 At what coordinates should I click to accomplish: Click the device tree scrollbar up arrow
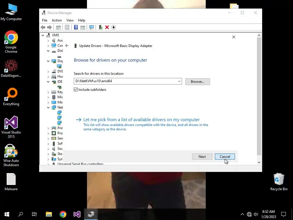point(259,35)
